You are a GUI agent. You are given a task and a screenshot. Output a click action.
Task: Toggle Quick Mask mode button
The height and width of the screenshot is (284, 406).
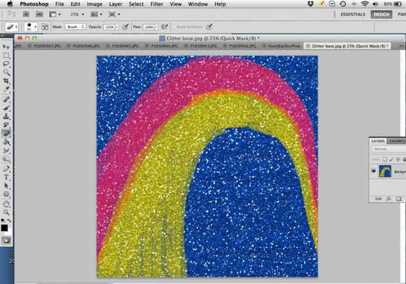[x=7, y=241]
